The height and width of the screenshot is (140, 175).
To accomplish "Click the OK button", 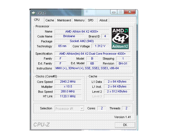I will coord(125,125).
